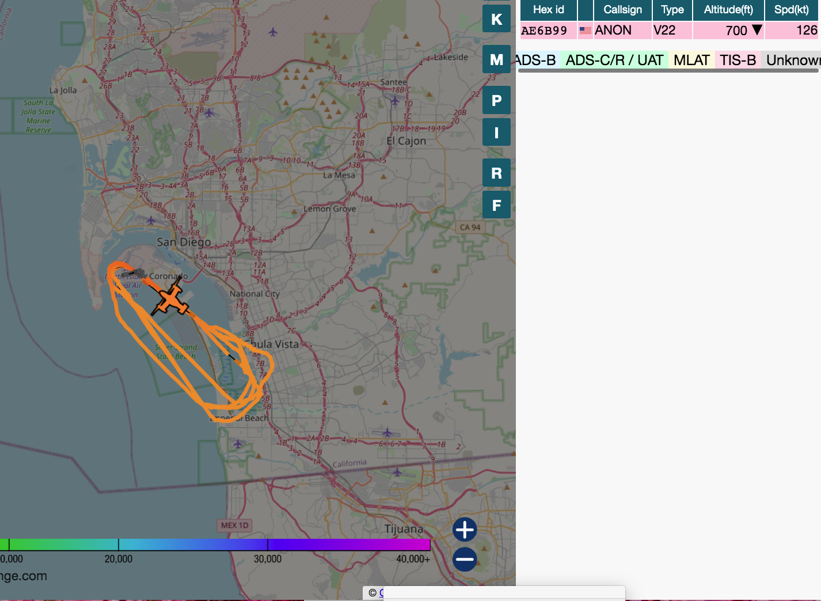Click the airport marker near Tijuana
This screenshot has width=821, height=601.
[x=397, y=473]
